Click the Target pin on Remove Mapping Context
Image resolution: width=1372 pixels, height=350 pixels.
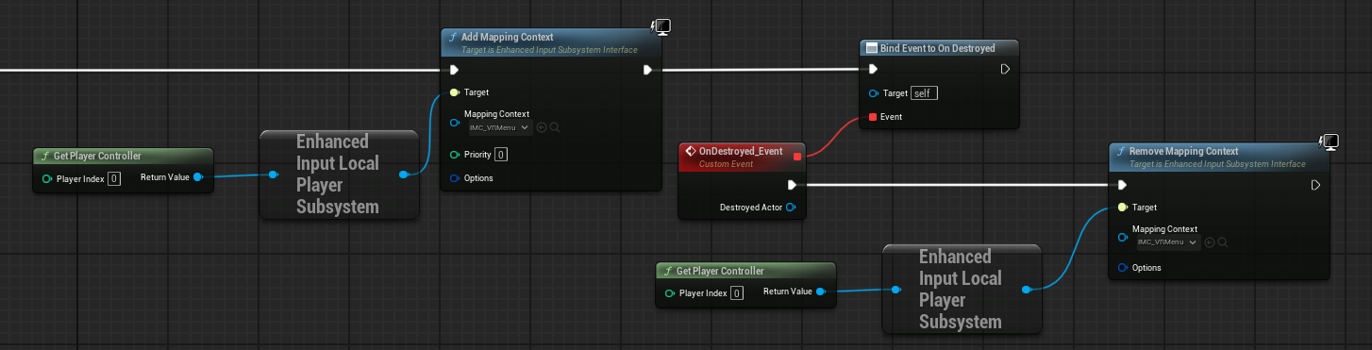point(1122,208)
